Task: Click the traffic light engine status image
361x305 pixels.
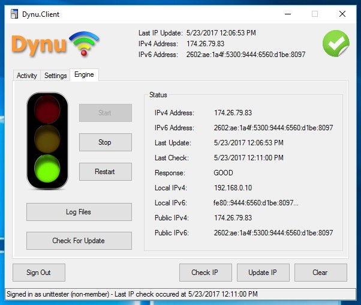Action: (x=47, y=141)
